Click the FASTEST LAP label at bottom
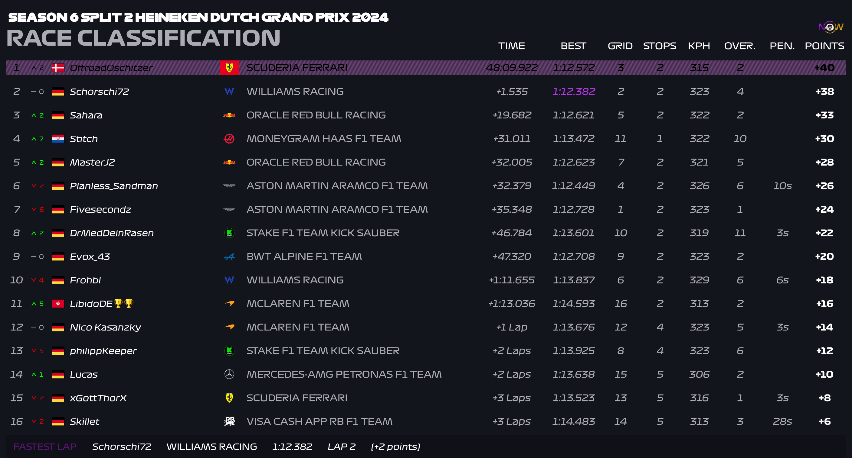This screenshot has height=458, width=852. point(45,447)
